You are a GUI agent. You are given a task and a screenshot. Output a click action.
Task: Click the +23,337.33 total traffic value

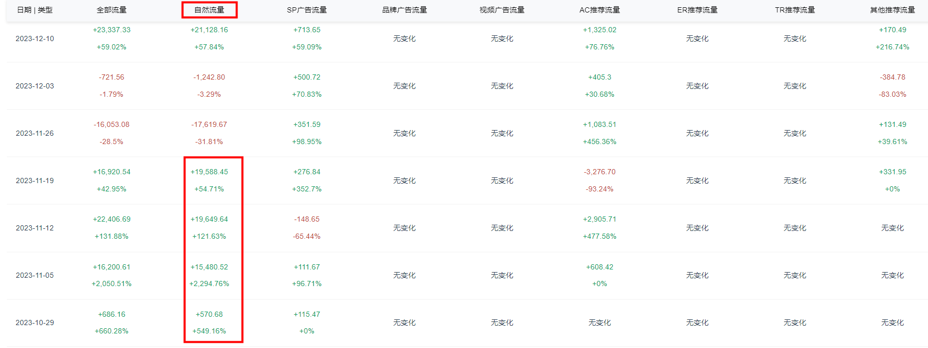pyautogui.click(x=111, y=30)
